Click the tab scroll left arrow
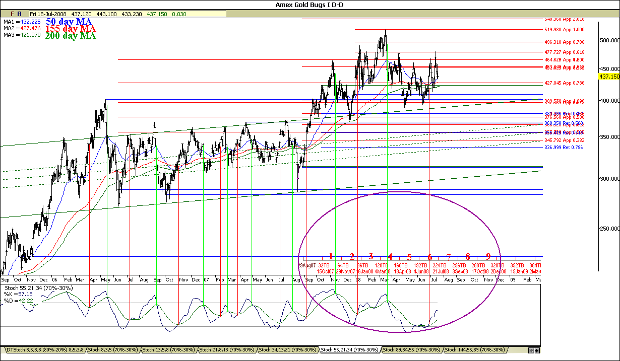620x361 pixels. coord(531,350)
